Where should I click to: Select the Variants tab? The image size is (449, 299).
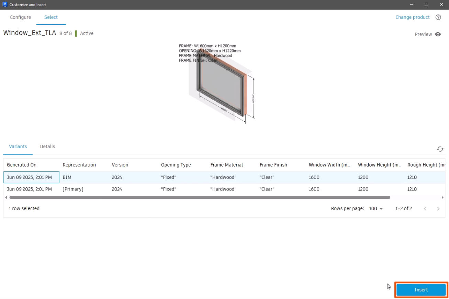tap(18, 147)
